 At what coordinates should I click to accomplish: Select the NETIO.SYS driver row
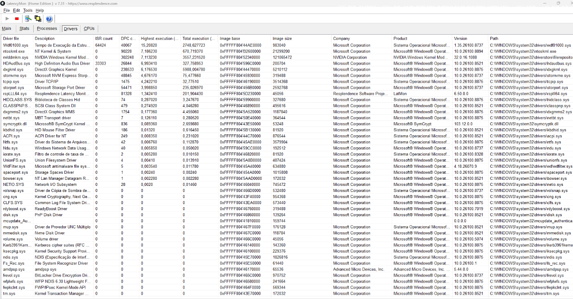tap(286, 185)
